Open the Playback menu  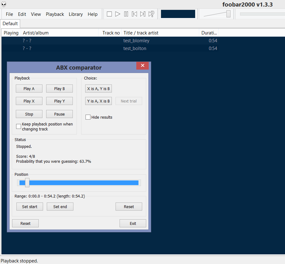(55, 14)
